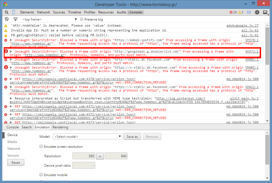Click the Remove model button
This screenshot has height=183, width=272.
(x=152, y=136)
